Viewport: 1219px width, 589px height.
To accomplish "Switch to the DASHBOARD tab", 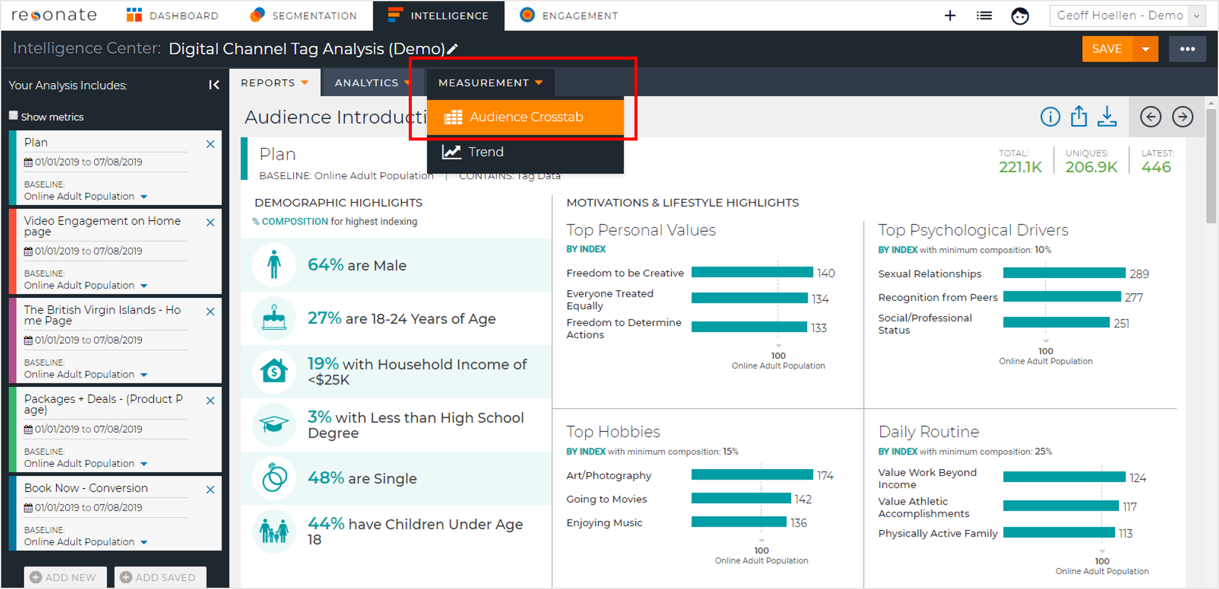I will click(172, 15).
